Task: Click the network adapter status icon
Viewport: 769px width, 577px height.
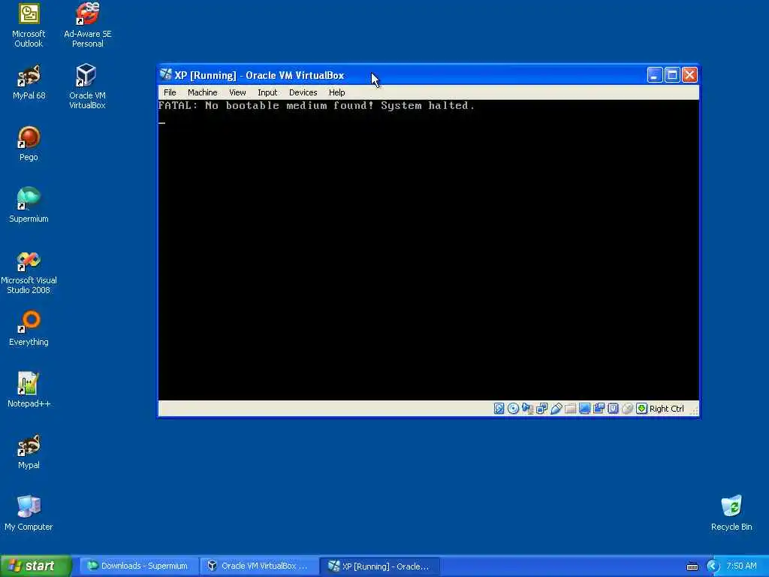Action: [541, 409]
